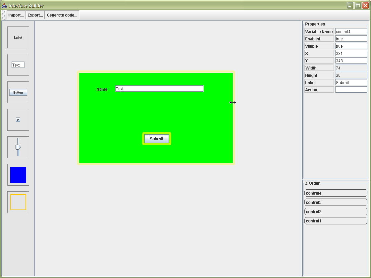Select the Name label on canvas
This screenshot has height=278, width=371.
click(102, 89)
